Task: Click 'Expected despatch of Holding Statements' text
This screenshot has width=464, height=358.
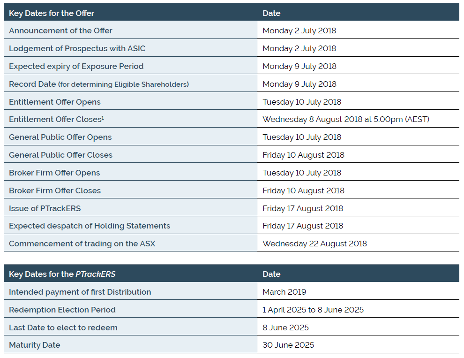Action: [90, 226]
